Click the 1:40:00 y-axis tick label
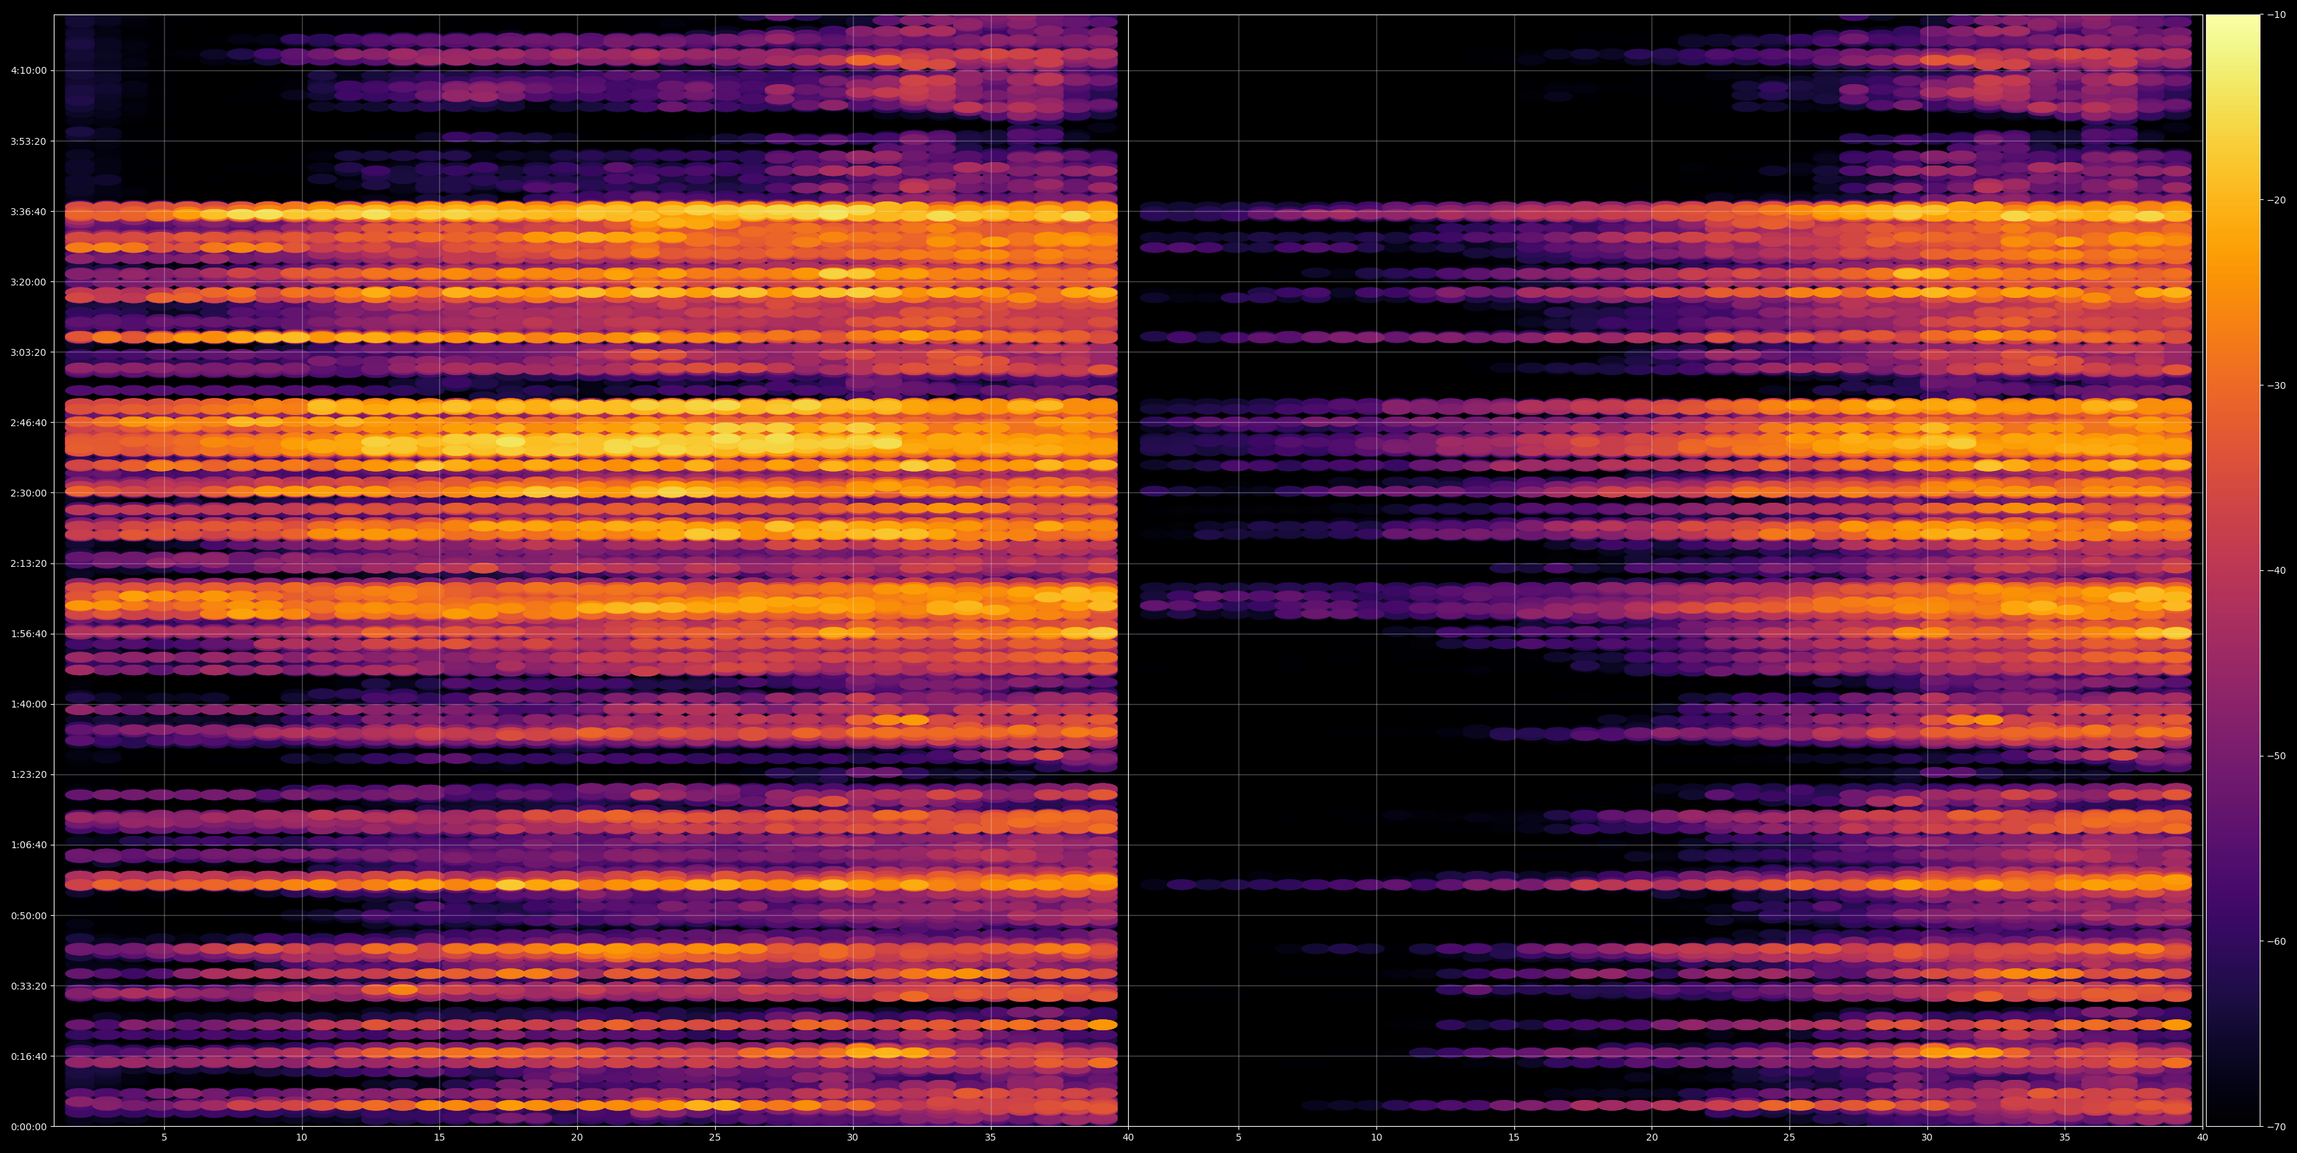 pos(28,703)
